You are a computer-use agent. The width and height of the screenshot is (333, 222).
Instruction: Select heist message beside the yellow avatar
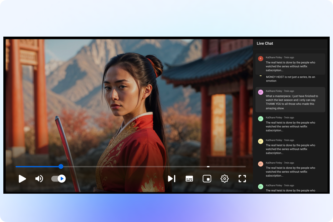click(x=291, y=149)
